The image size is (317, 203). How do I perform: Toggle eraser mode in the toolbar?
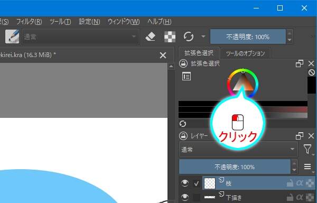click(x=151, y=36)
